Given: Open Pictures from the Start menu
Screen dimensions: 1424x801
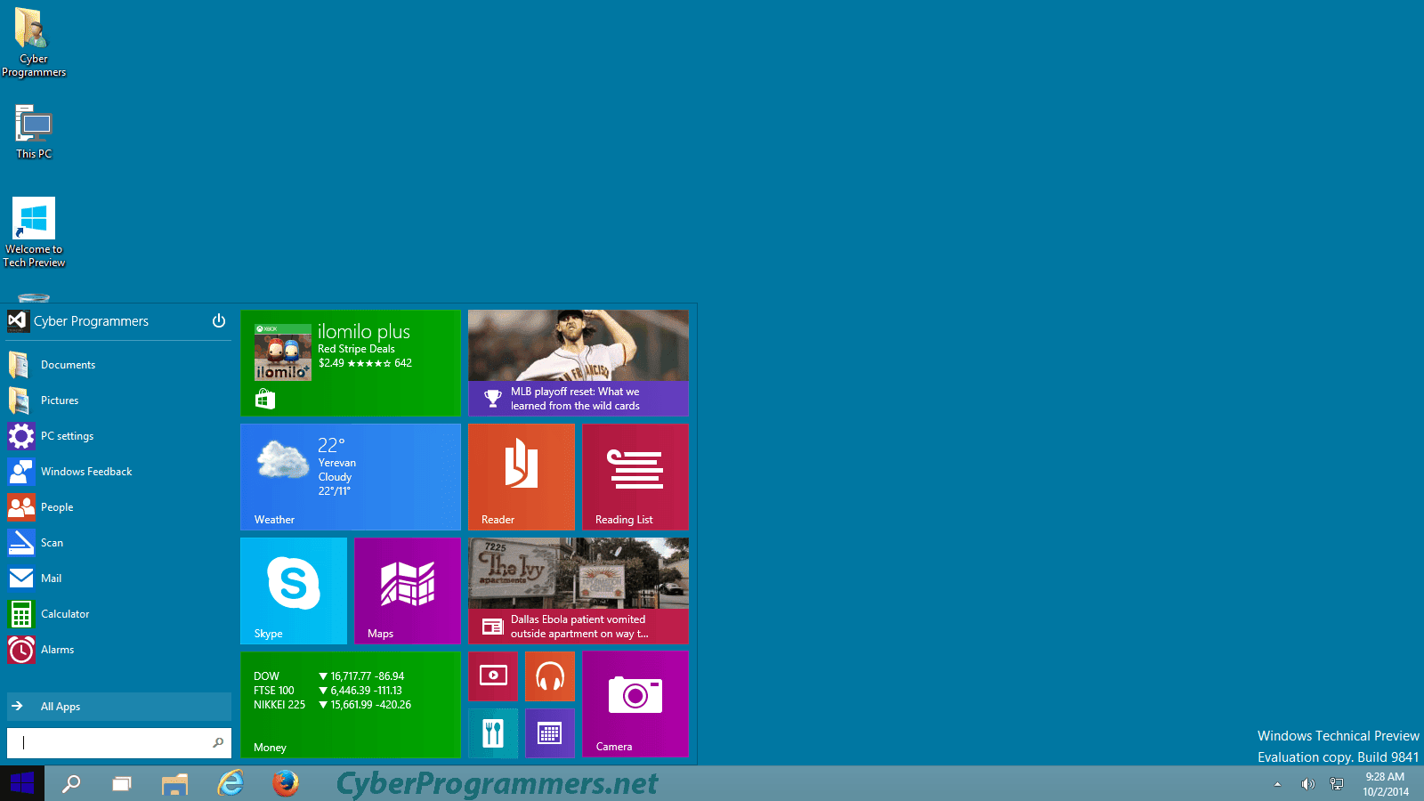Looking at the screenshot, I should pos(118,400).
